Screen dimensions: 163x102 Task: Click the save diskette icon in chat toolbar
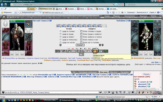[113, 92]
